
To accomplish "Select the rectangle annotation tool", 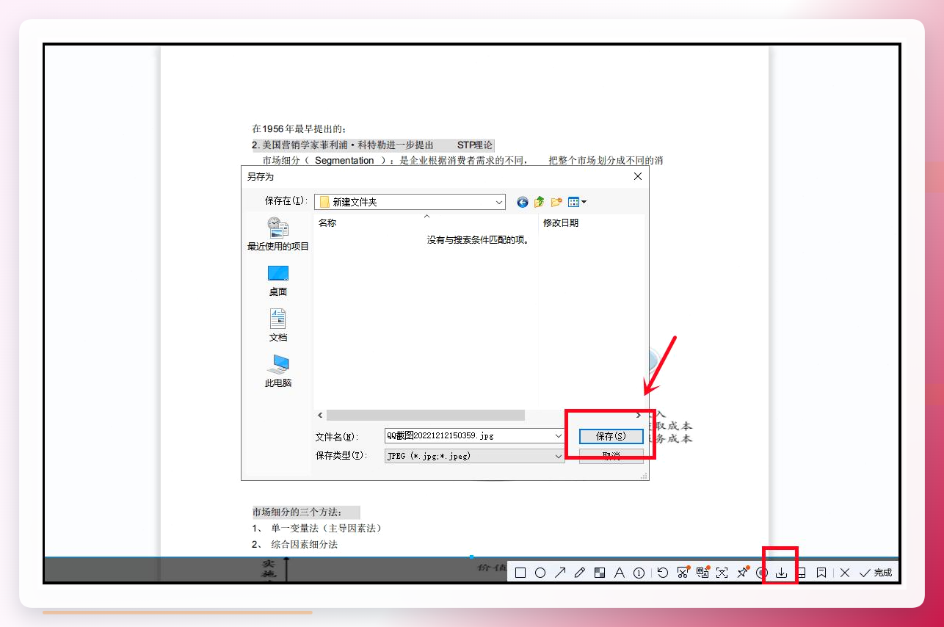I will (x=520, y=573).
